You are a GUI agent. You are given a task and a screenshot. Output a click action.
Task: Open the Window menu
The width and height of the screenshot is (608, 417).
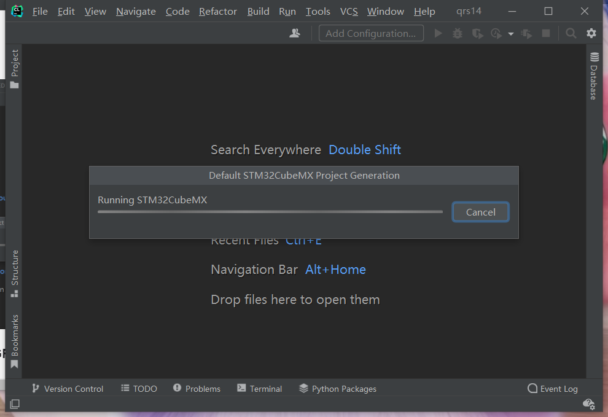pyautogui.click(x=386, y=12)
